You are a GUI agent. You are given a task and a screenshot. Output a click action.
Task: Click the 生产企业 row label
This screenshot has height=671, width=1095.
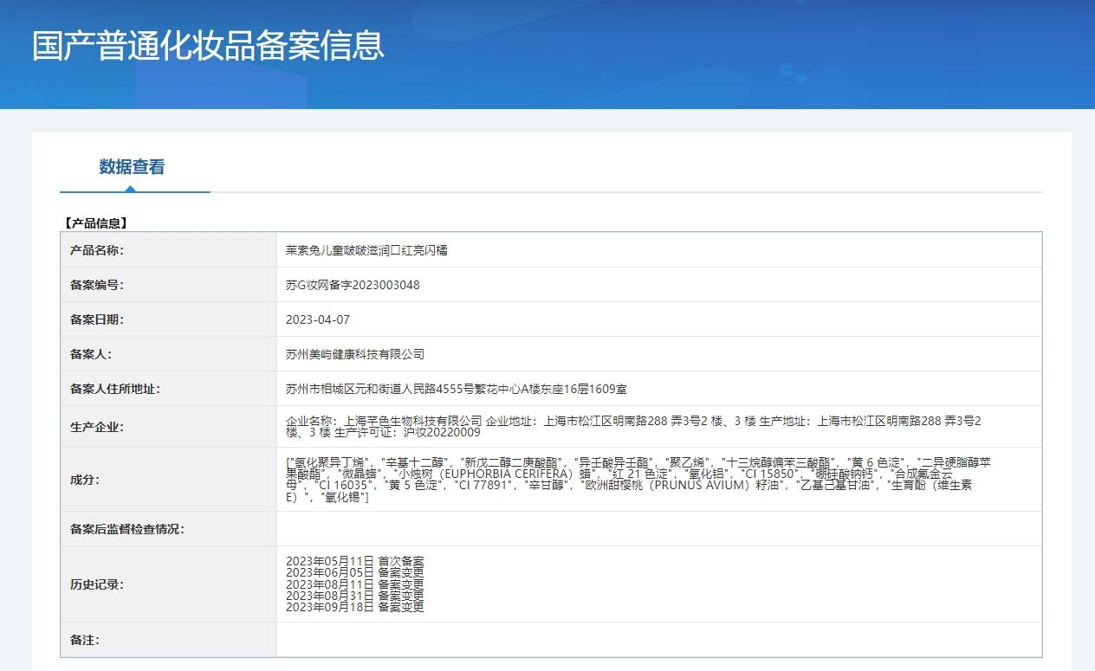97,427
